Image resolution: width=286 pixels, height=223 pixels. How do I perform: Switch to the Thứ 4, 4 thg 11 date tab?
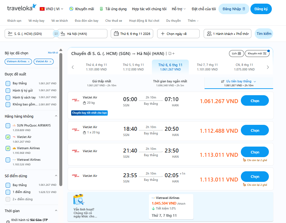(x=96, y=67)
